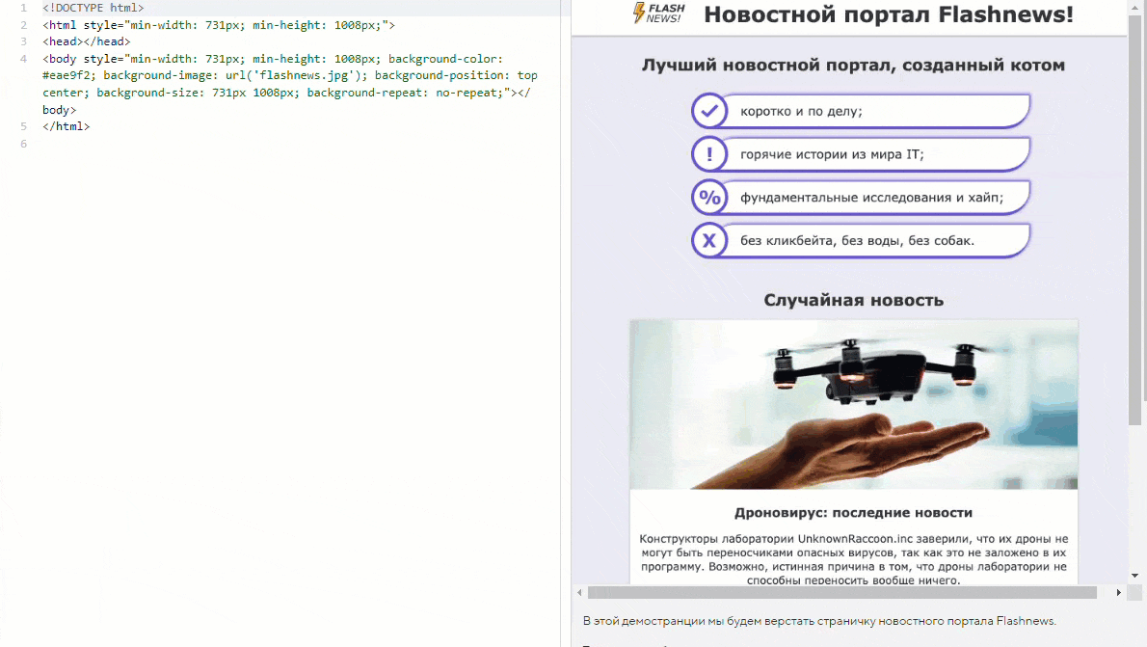Select the "коротко и по делу;" list item
This screenshot has width=1147, height=647.
[801, 111]
